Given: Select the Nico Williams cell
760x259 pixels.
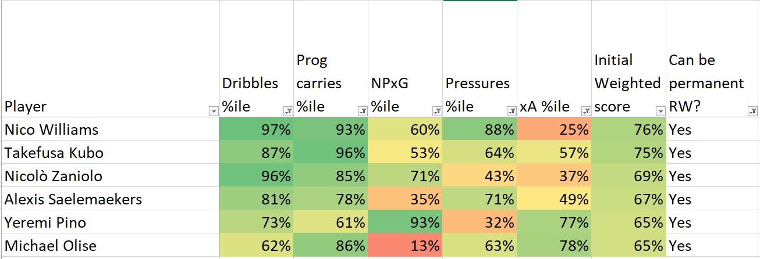Looking at the screenshot, I should [x=110, y=129].
